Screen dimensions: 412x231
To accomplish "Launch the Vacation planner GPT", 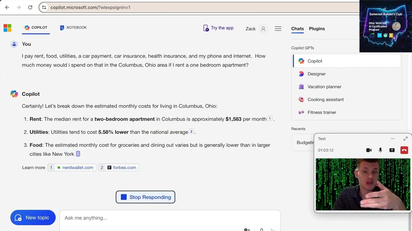I will point(347,87).
